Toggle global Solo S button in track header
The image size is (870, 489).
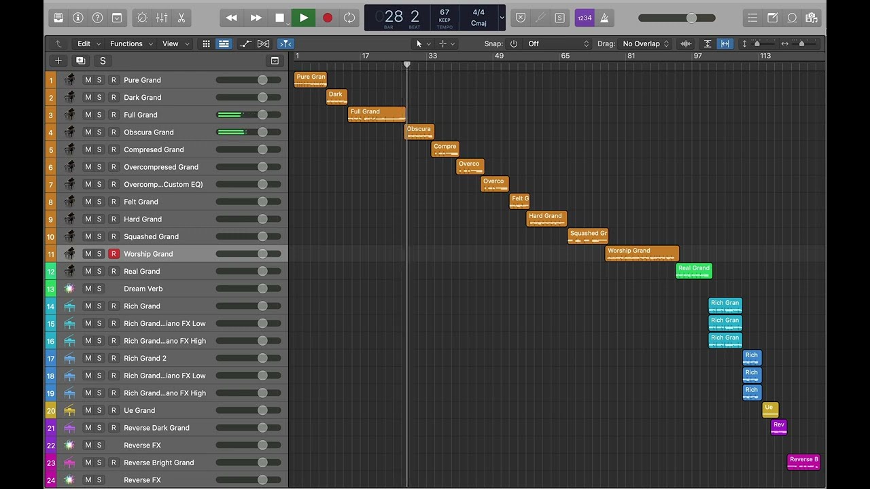coord(103,60)
